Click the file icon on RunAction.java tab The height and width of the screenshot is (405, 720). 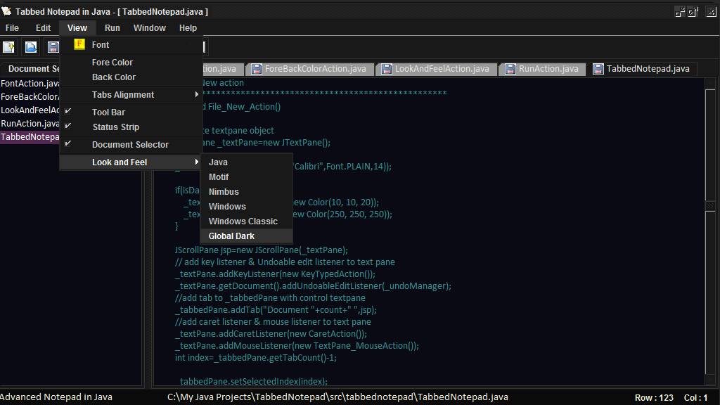(x=509, y=69)
